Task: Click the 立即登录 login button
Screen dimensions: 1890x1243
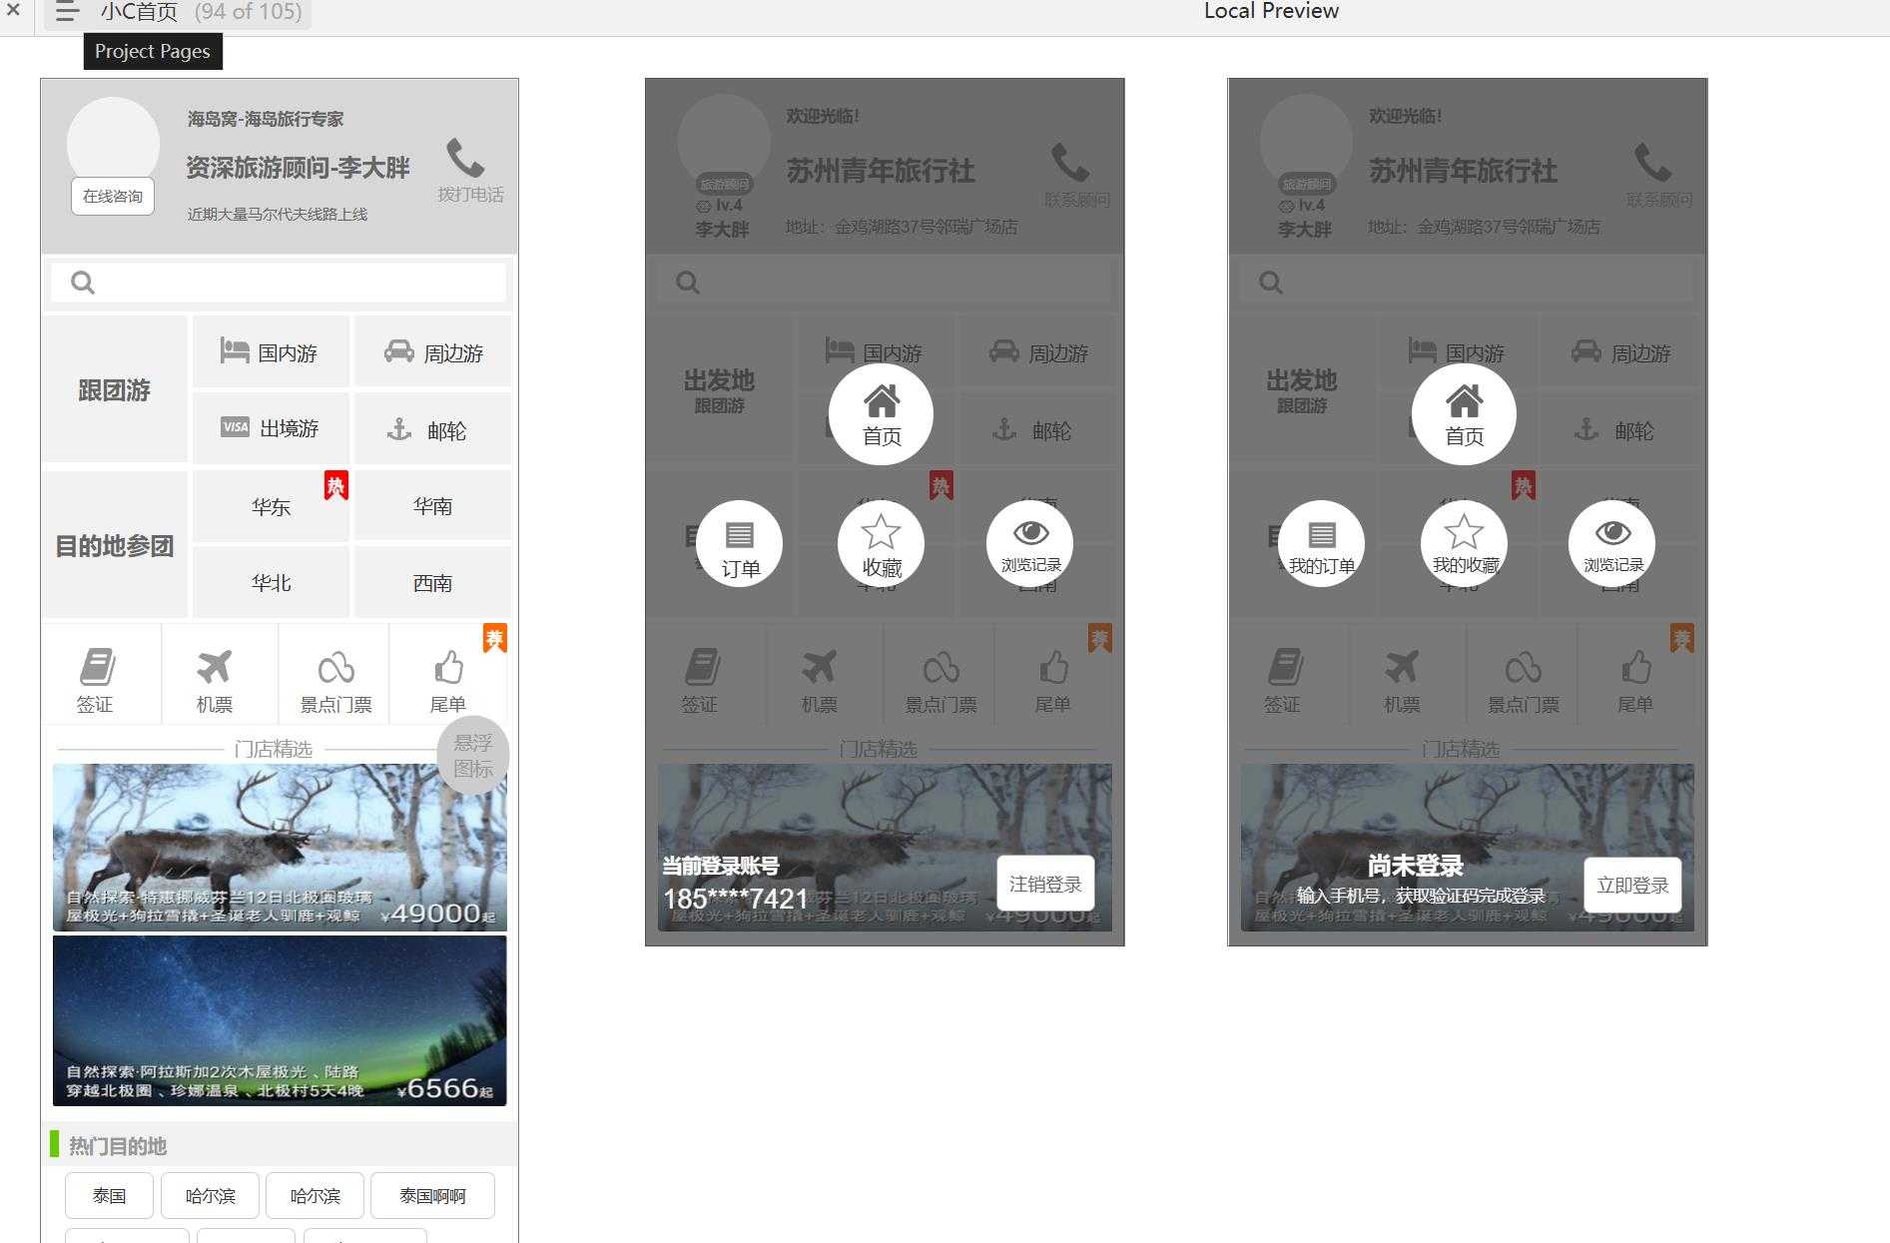Action: tap(1632, 885)
